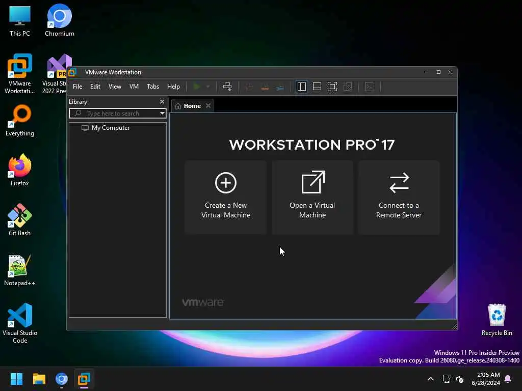Select the Everything desktop shortcut

[x=20, y=121]
